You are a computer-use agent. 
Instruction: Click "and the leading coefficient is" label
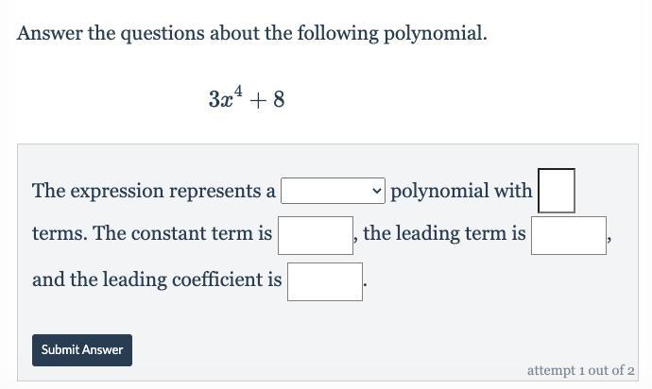[x=157, y=279]
